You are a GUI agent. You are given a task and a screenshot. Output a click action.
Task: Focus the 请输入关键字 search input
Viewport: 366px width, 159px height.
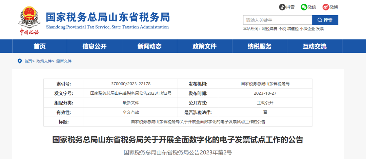(278, 20)
